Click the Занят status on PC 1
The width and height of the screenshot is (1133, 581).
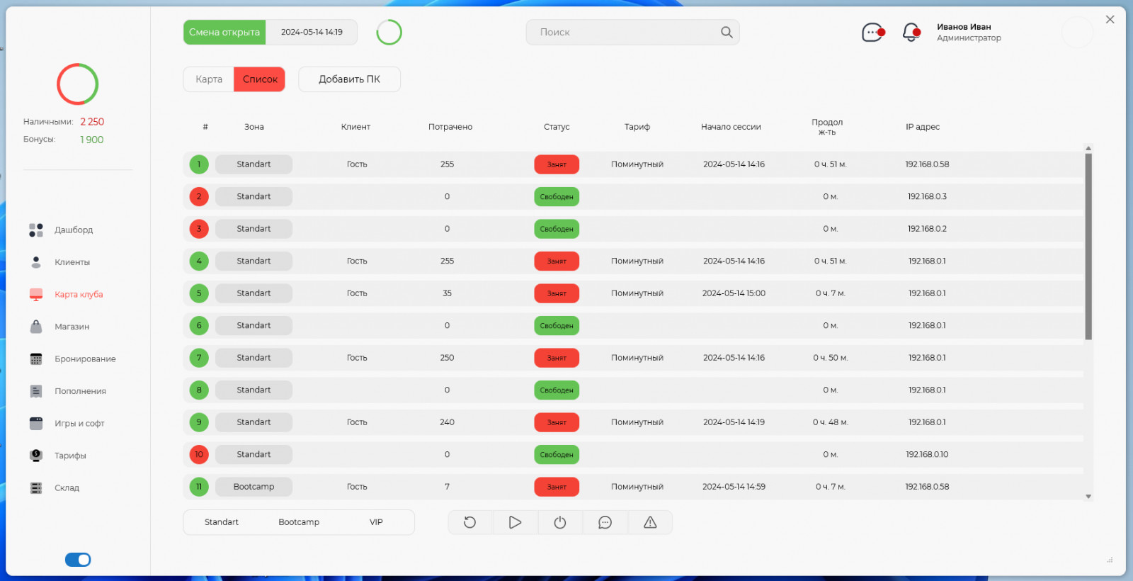pos(557,164)
